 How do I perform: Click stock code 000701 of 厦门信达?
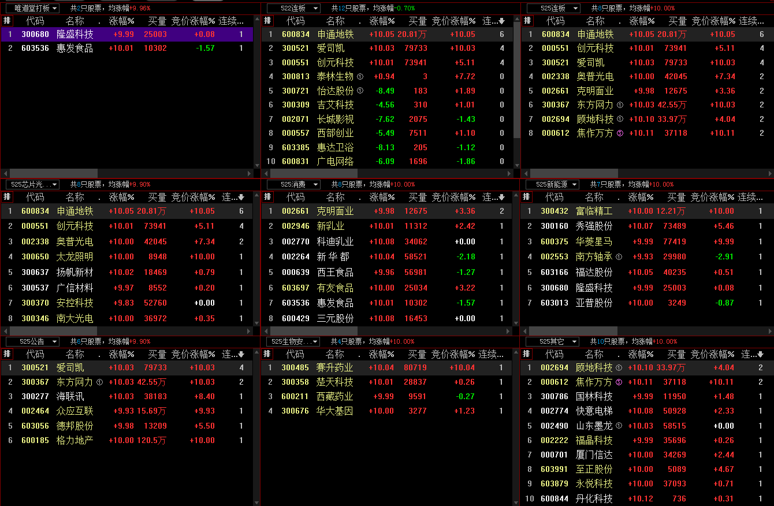click(555, 455)
